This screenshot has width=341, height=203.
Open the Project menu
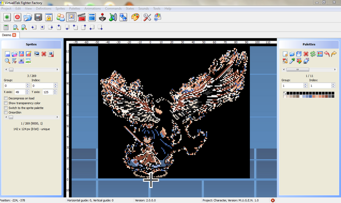pyautogui.click(x=6, y=9)
